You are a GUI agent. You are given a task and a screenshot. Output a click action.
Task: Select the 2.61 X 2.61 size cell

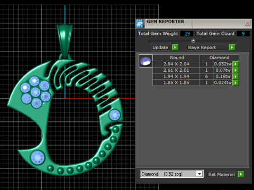pyautogui.click(x=176, y=70)
